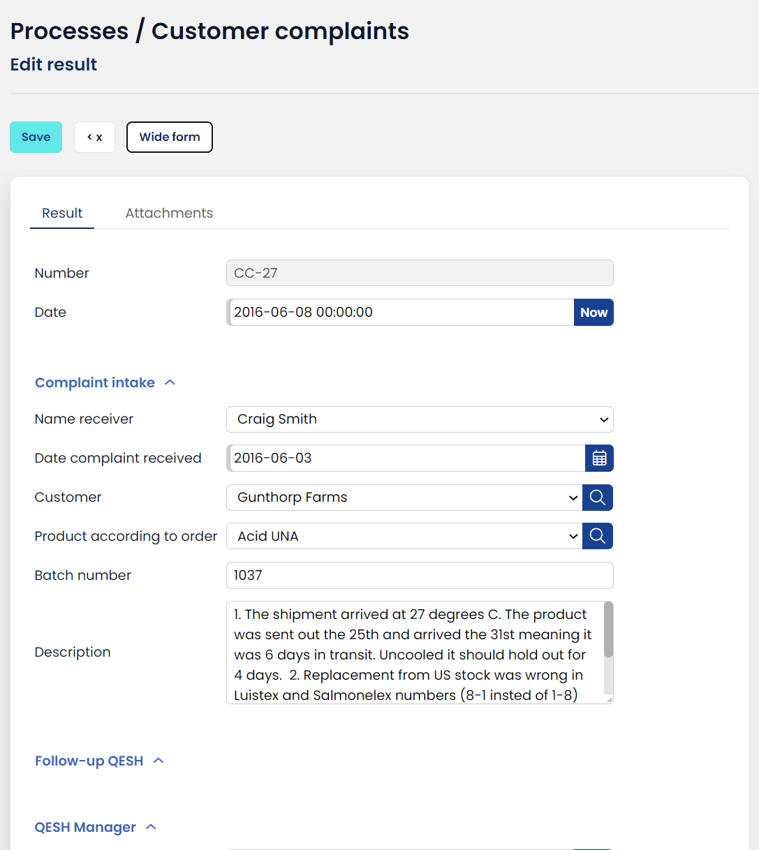This screenshot has height=850, width=759.
Task: Save the complaint result
Action: coord(36,137)
